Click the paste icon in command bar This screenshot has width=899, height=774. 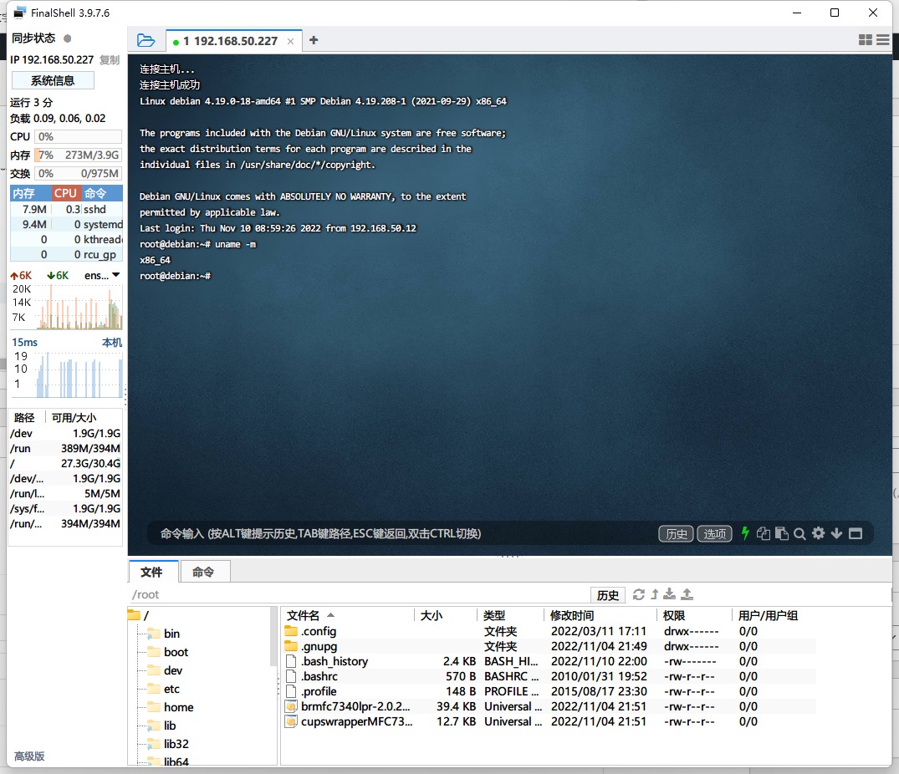point(781,533)
